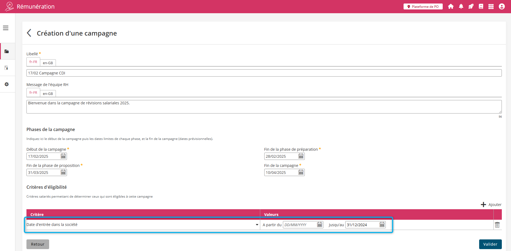Open the home page icon
Screen dimensions: 511x251
tap(451, 6)
